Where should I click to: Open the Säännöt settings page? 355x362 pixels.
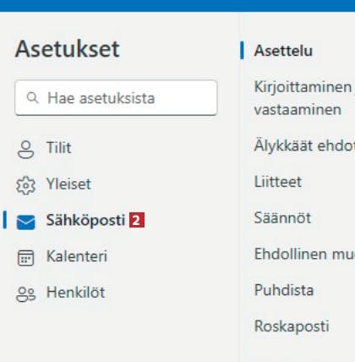(282, 217)
